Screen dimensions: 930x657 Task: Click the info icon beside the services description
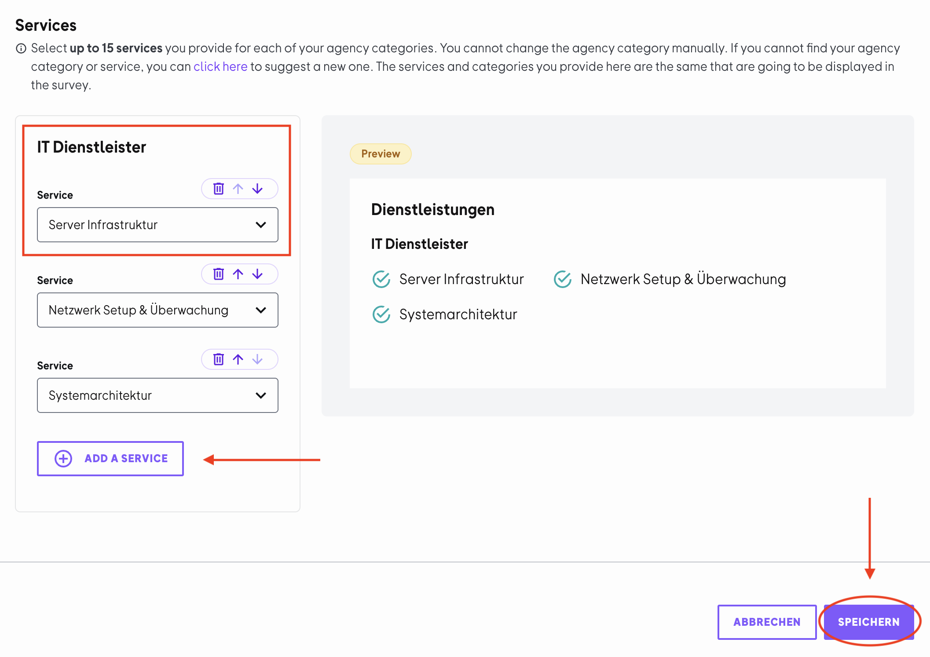[x=21, y=48]
